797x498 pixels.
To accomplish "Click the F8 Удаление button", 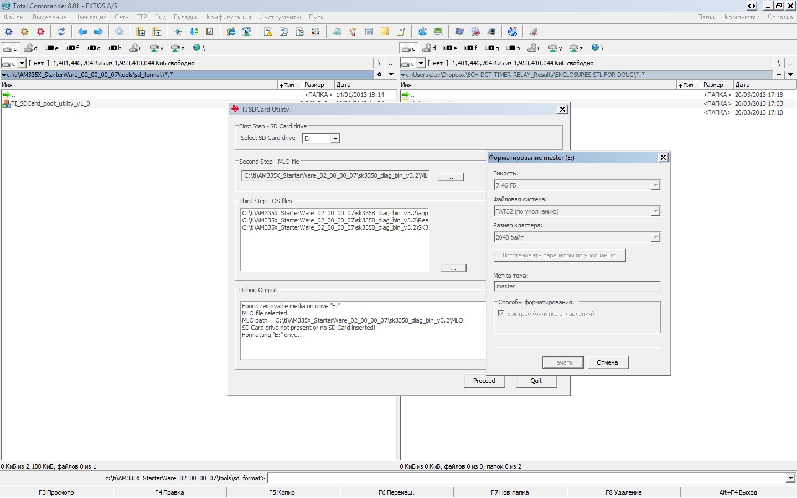I will pos(623,492).
